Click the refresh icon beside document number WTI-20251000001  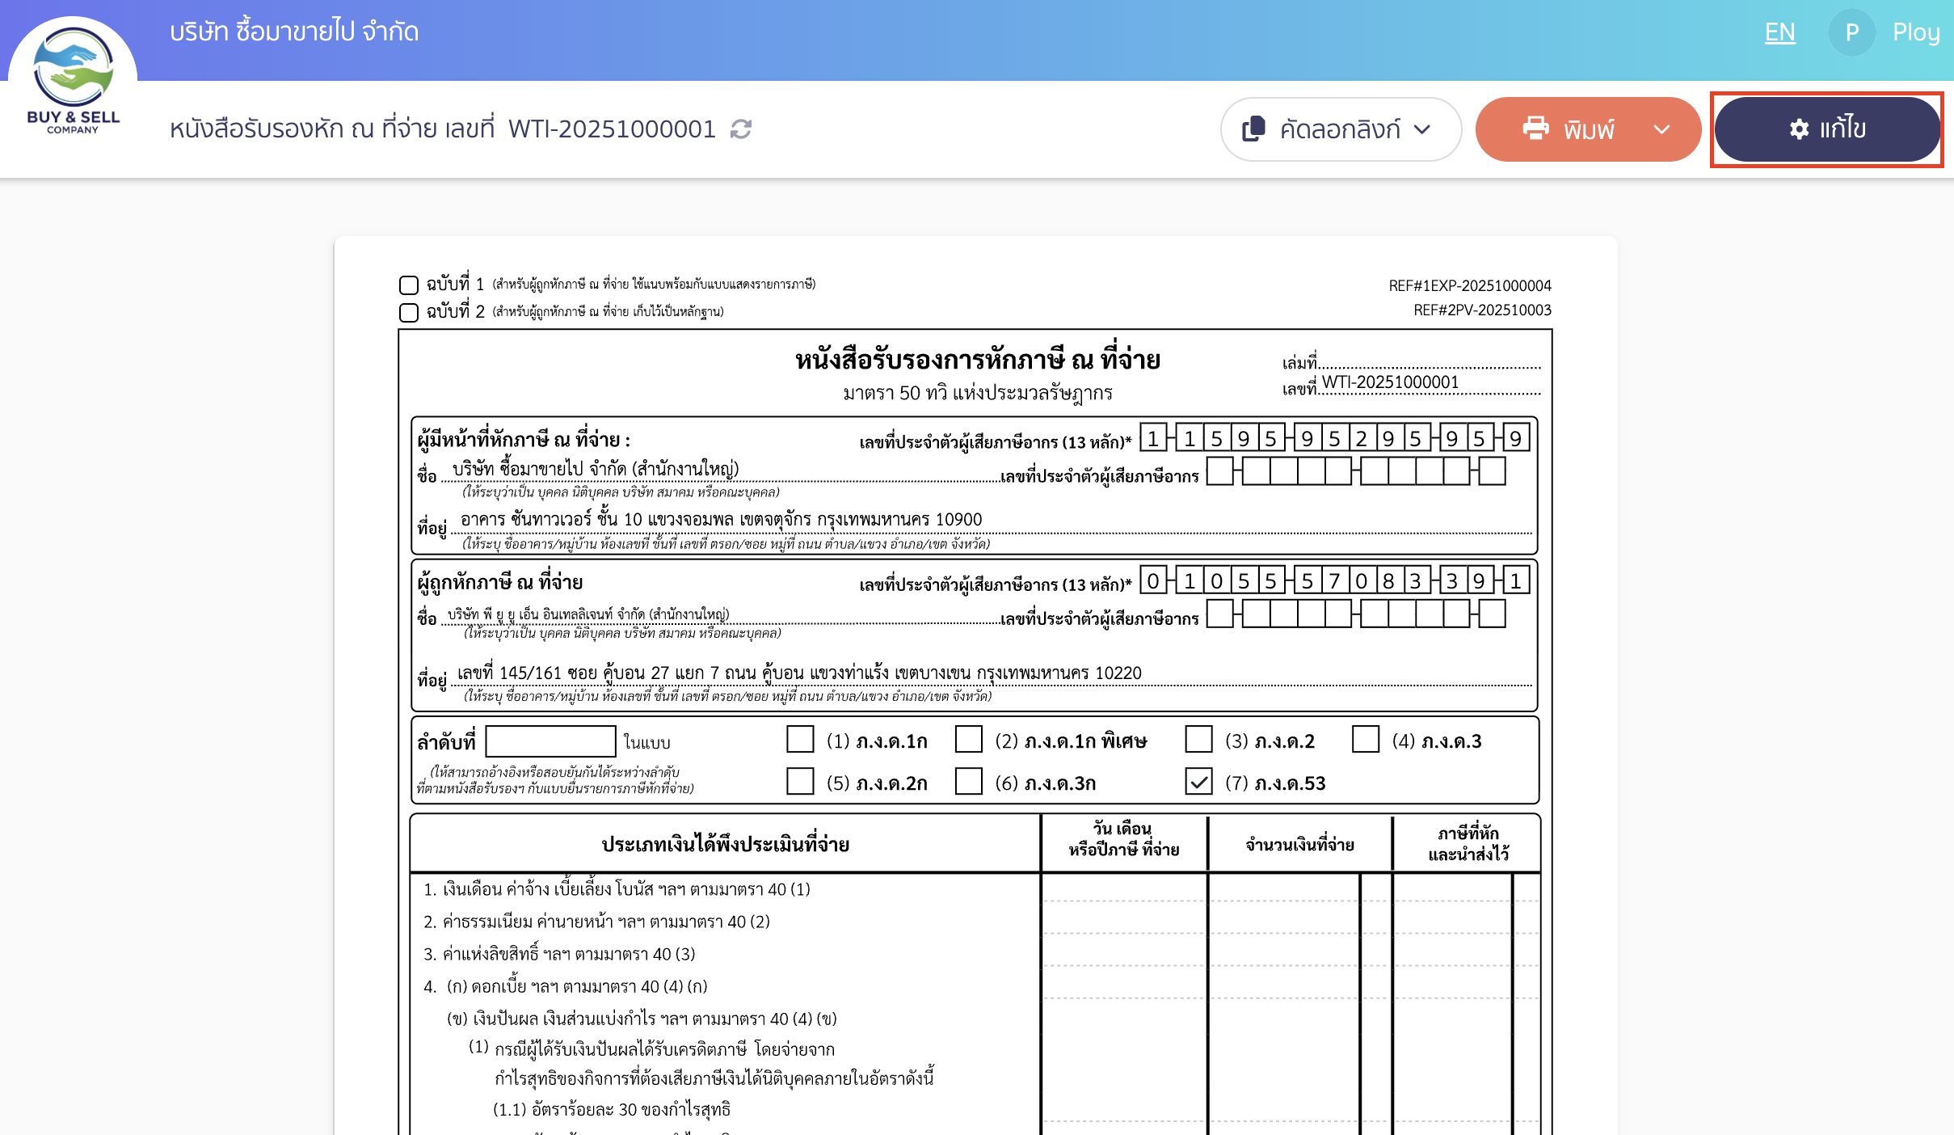741,129
